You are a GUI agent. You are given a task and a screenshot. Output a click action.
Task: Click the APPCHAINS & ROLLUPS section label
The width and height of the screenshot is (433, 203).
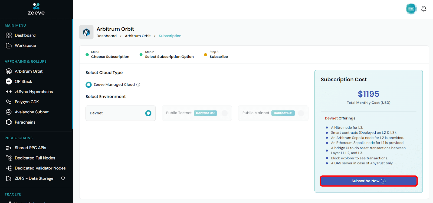(26, 62)
